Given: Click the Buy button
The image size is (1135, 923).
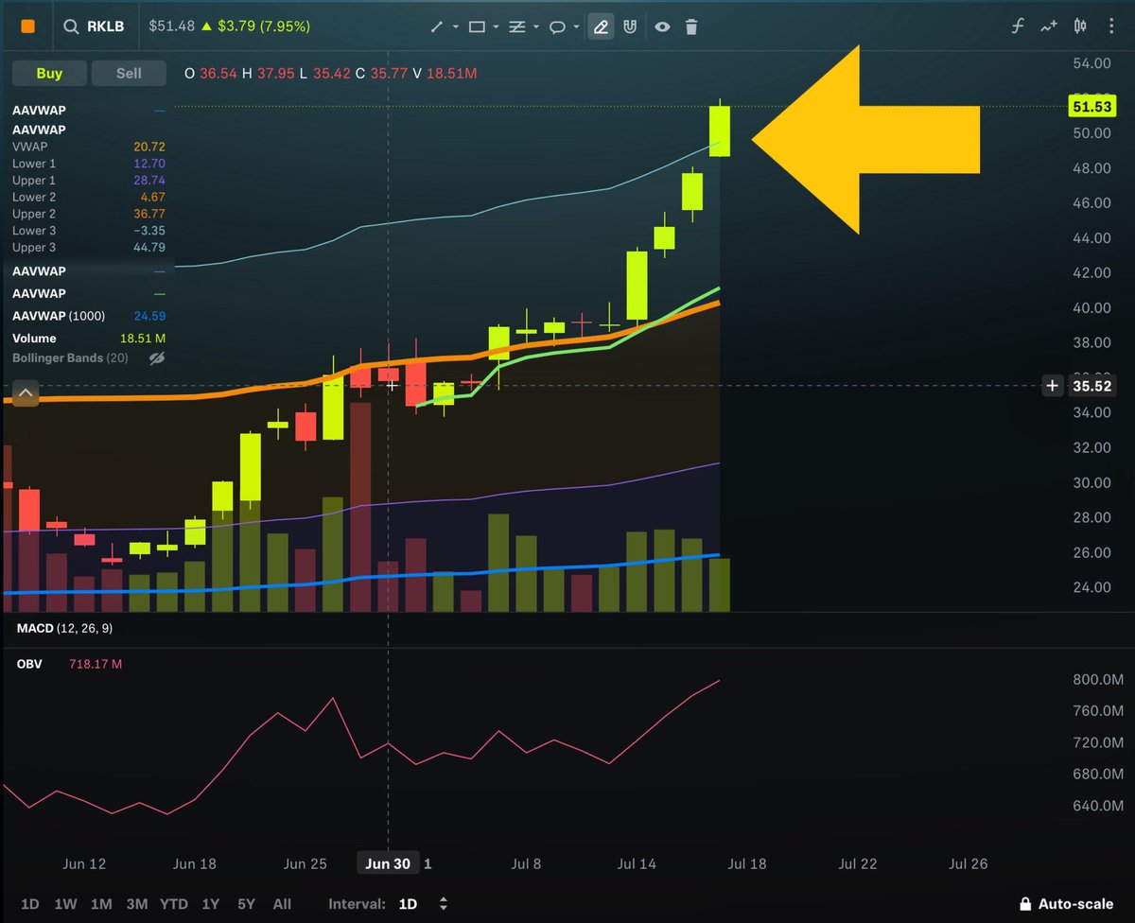Looking at the screenshot, I should [49, 73].
